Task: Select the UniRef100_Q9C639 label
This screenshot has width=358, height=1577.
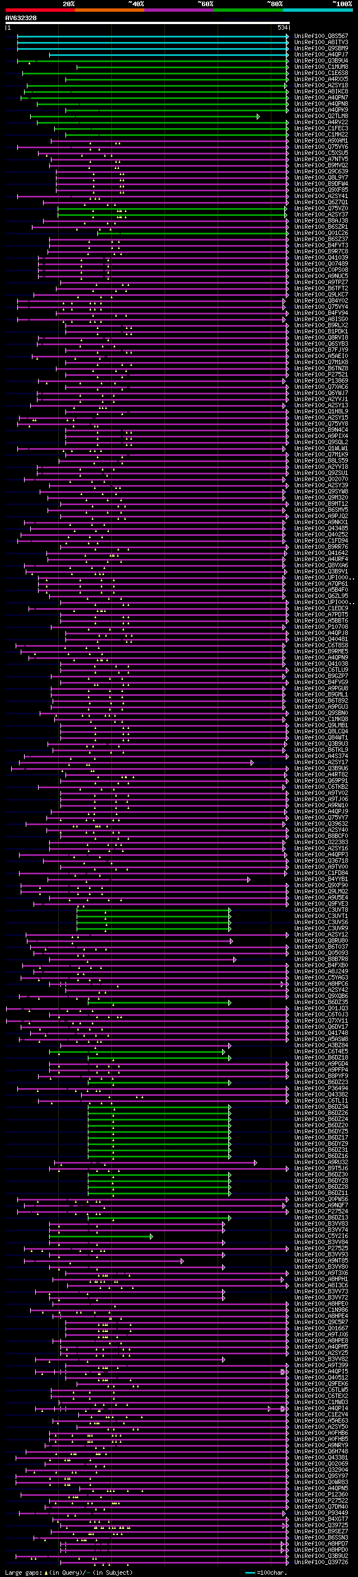Action: (321, 171)
